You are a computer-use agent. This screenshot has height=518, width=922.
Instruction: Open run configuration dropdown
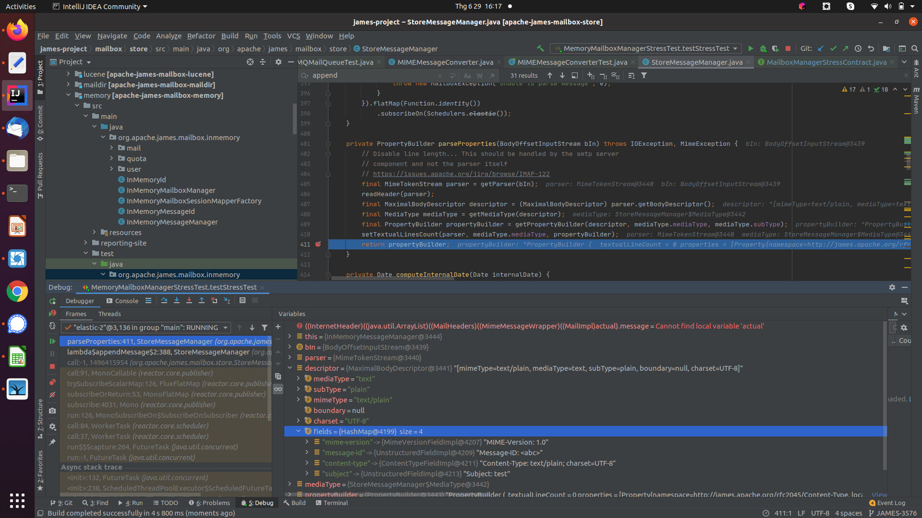pos(646,48)
